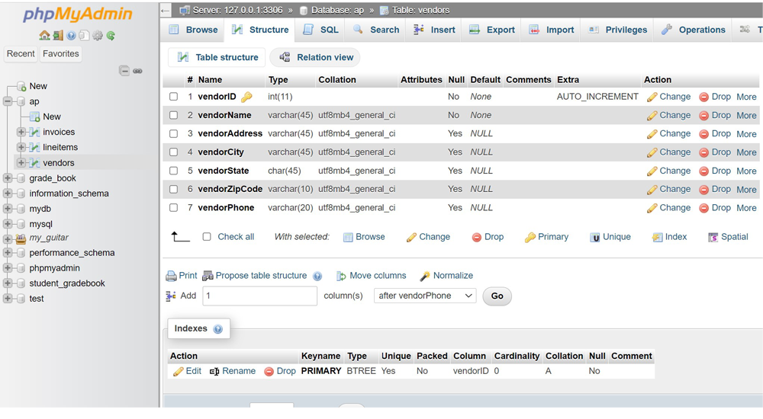The width and height of the screenshot is (763, 419).
Task: Click the Primary key icon under With selected
Action: coord(530,237)
